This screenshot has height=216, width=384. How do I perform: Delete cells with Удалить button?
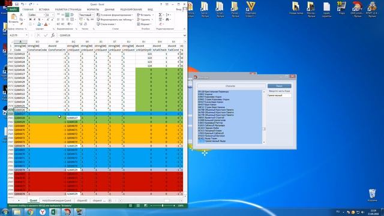point(145,19)
